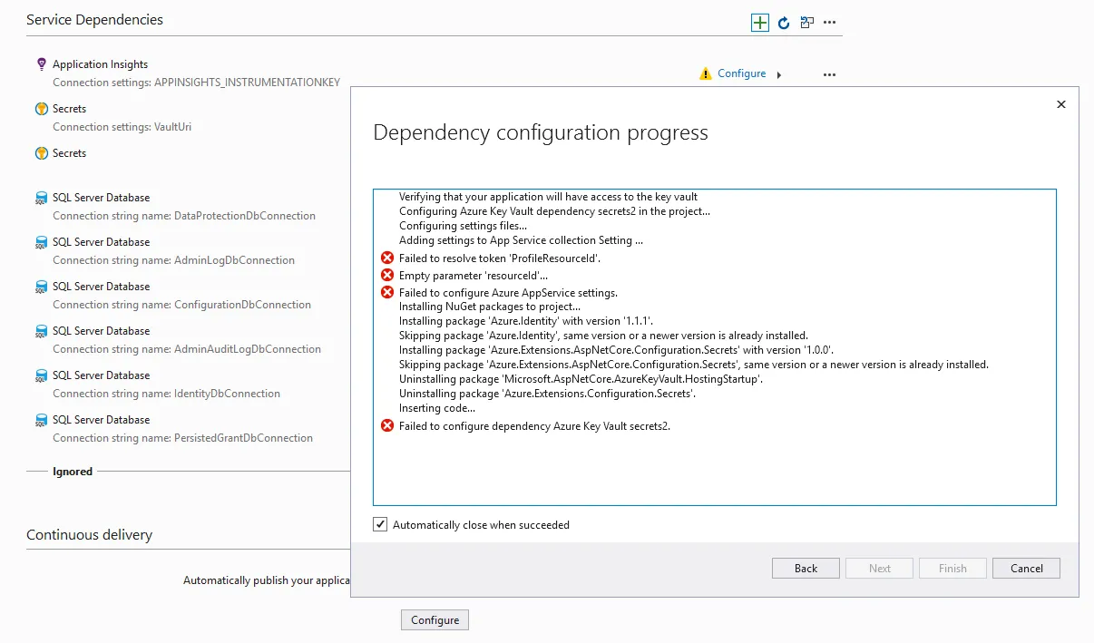Cancel the dependency configuration dialog

(1026, 569)
